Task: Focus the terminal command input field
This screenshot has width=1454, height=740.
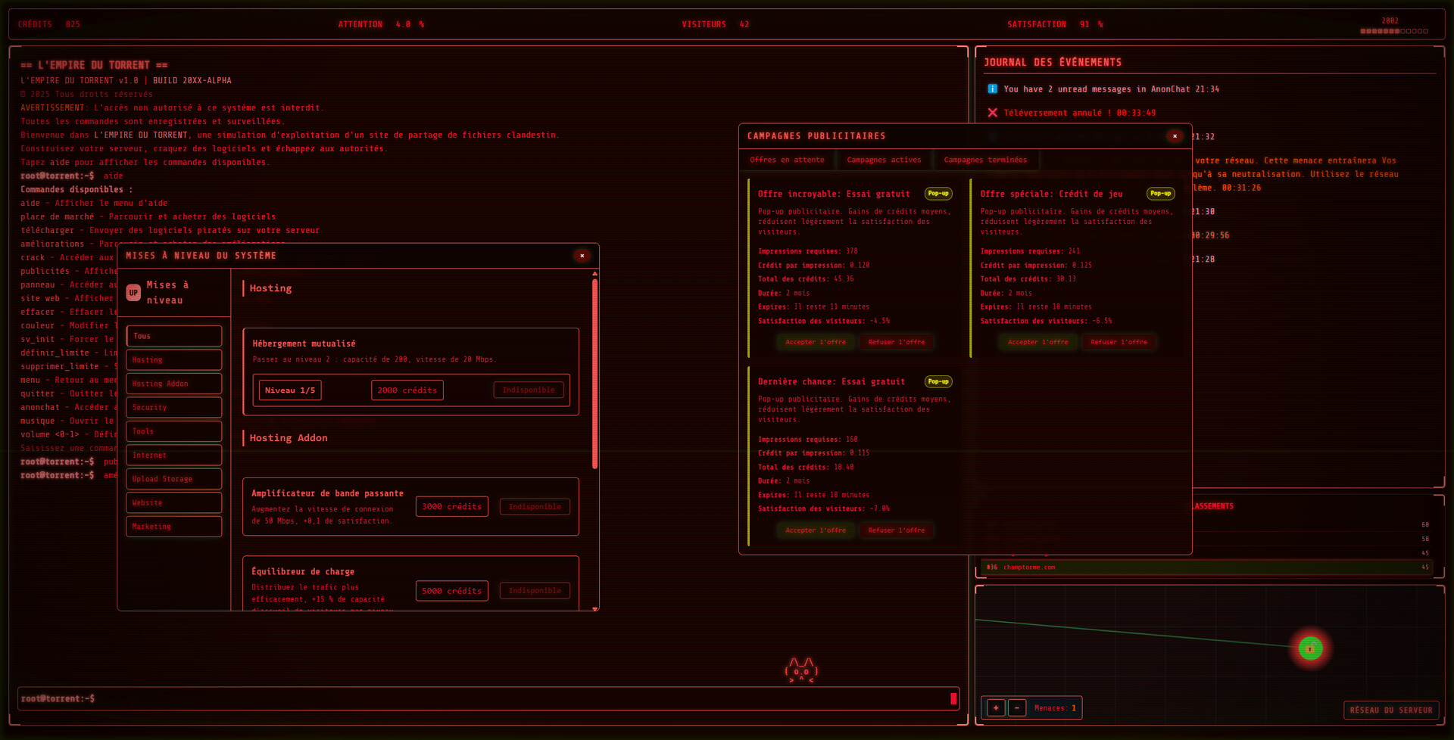Action: tap(485, 698)
